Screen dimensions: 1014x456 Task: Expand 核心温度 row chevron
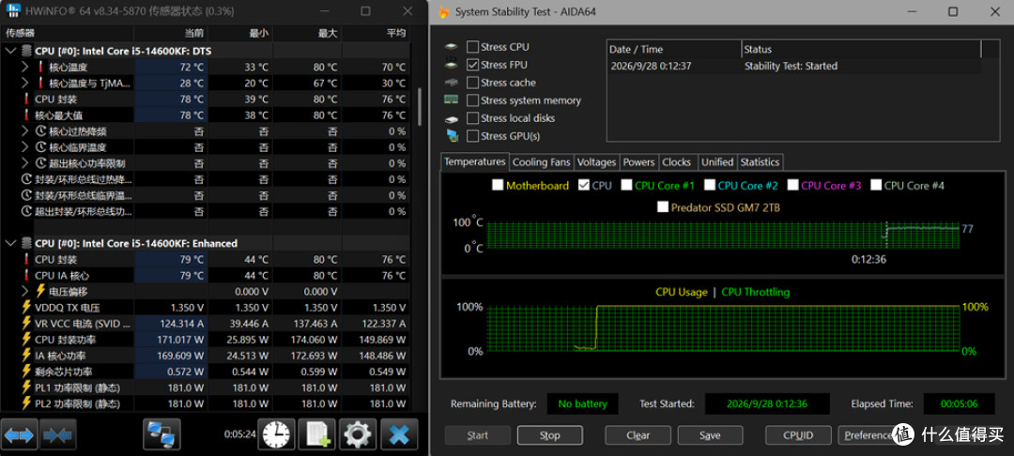(25, 67)
